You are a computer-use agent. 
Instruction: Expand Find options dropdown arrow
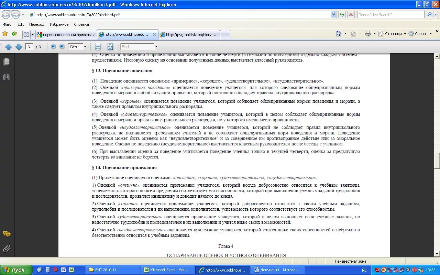[x=156, y=47]
